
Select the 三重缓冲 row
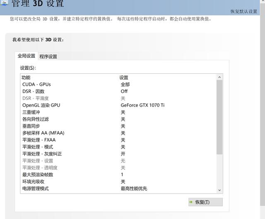tap(118, 112)
